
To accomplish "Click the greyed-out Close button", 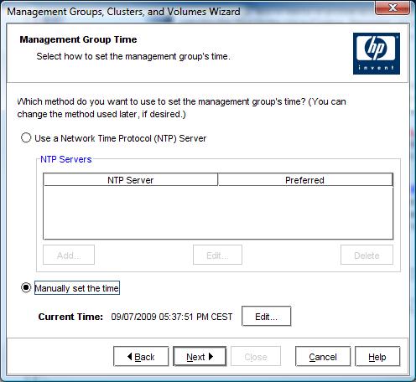I will click(256, 356).
